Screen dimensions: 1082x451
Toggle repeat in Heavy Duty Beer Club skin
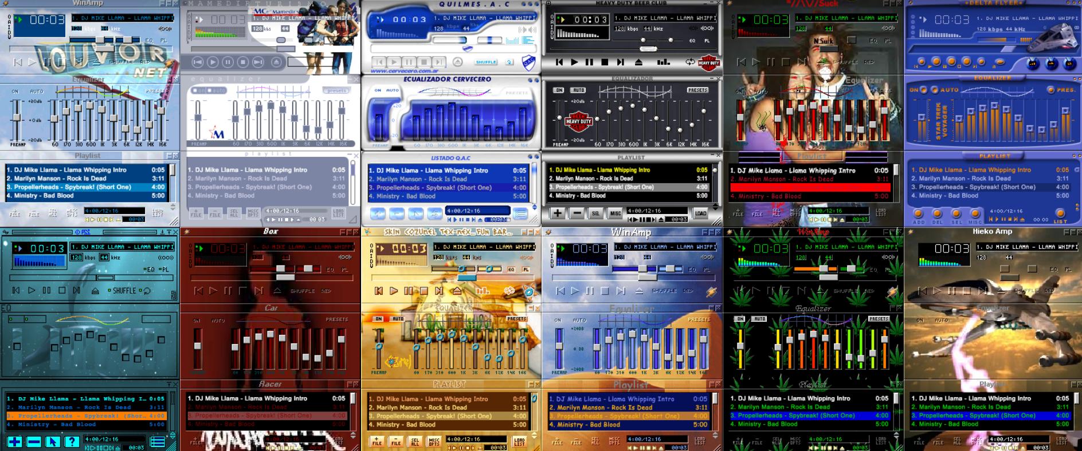click(x=690, y=62)
